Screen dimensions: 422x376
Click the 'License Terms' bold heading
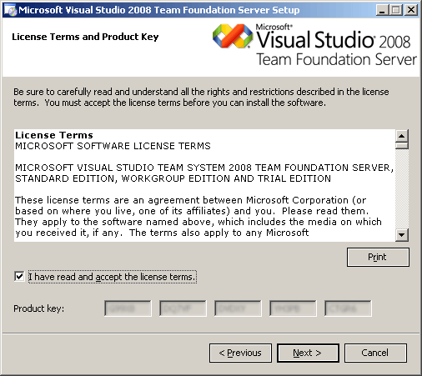[54, 135]
